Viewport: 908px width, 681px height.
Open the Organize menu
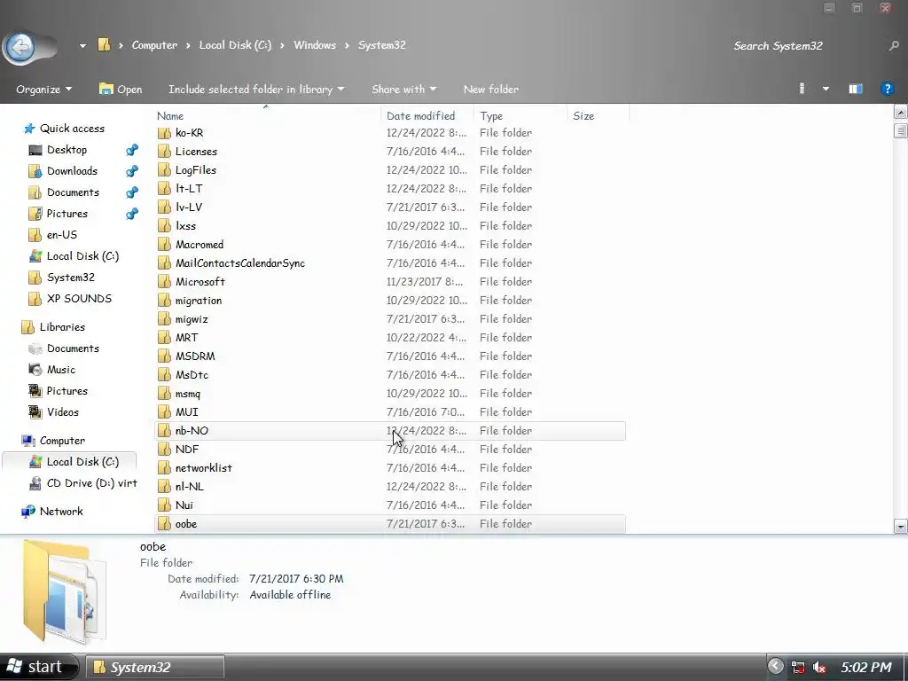(44, 90)
